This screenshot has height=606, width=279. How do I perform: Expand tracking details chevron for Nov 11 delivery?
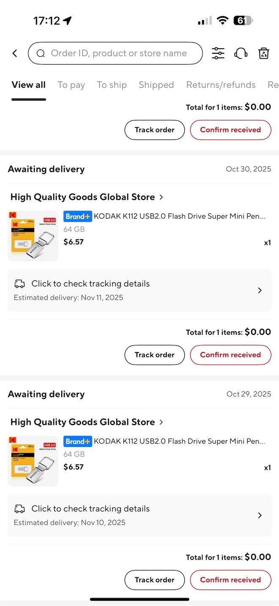tap(260, 290)
